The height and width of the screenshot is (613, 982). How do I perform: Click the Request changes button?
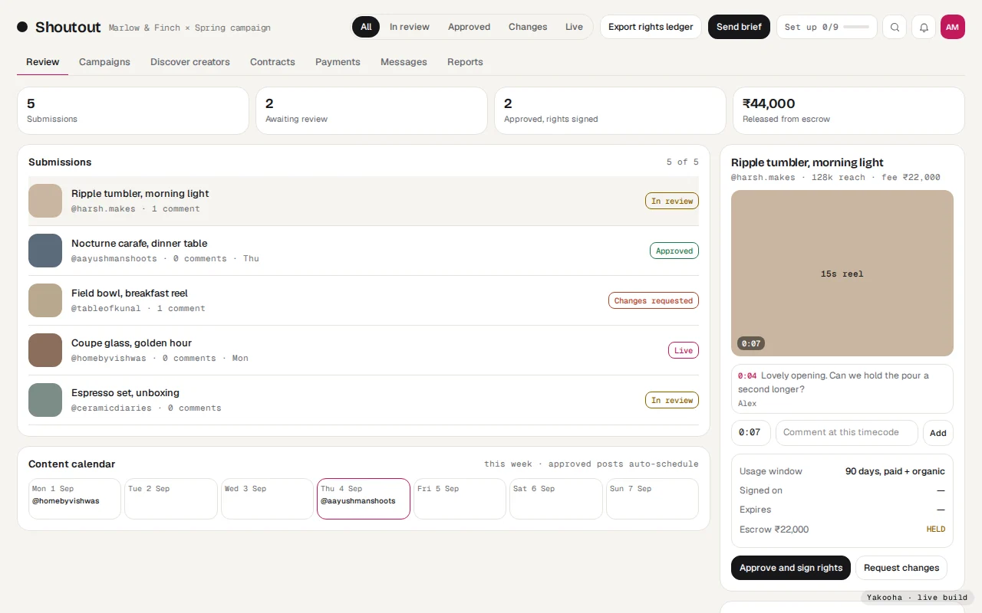click(x=901, y=568)
